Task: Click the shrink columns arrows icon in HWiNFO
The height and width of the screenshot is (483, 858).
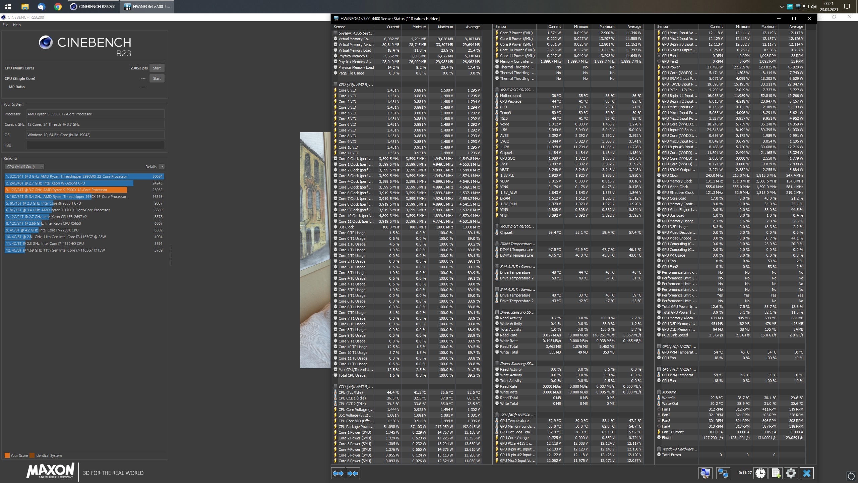Action: (x=353, y=473)
